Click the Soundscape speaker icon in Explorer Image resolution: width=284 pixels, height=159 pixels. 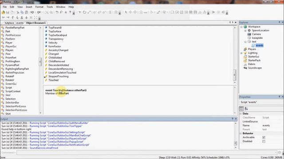245,68
